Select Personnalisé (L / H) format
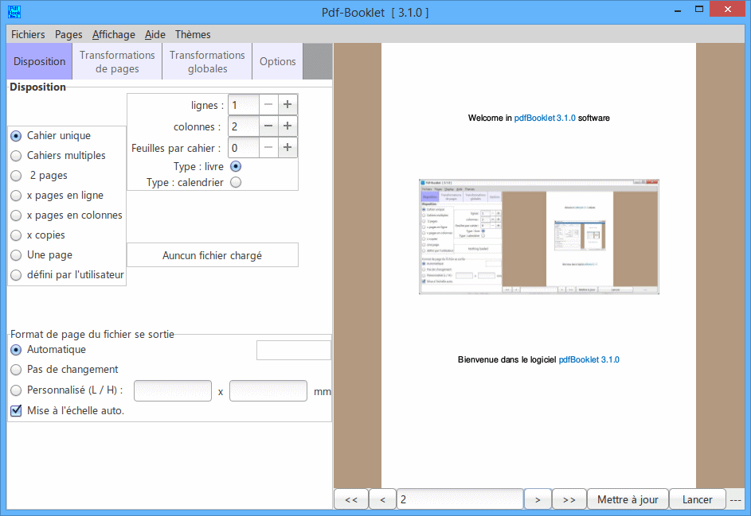The height and width of the screenshot is (516, 751). point(16,390)
